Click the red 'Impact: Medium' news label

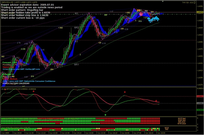point(10,79)
